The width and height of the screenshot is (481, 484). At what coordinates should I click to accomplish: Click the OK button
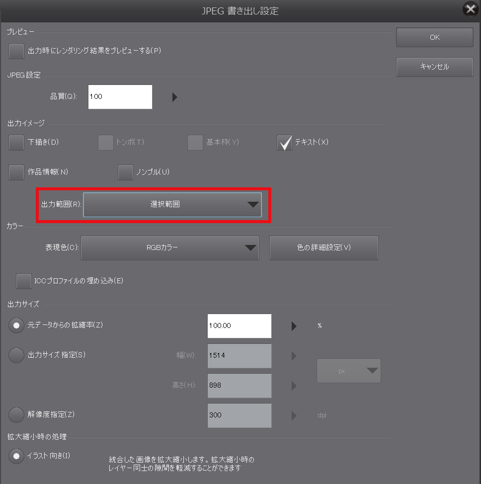point(434,37)
